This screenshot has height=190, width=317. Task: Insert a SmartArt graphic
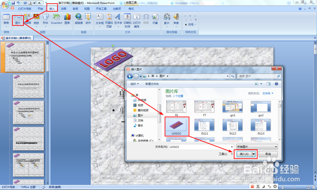[x=56, y=19]
